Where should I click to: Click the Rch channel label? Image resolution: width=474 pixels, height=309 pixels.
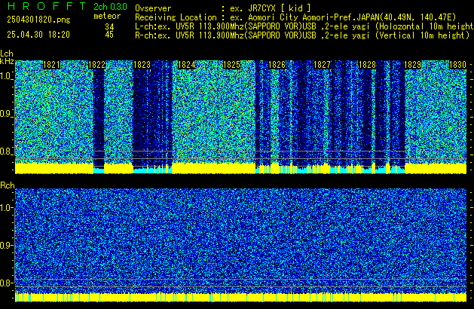tap(8, 185)
